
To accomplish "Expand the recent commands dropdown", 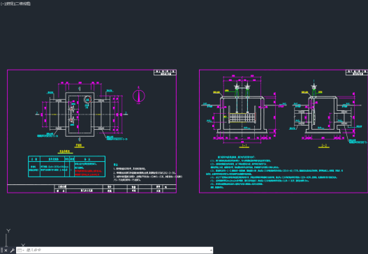I will click(21, 251).
